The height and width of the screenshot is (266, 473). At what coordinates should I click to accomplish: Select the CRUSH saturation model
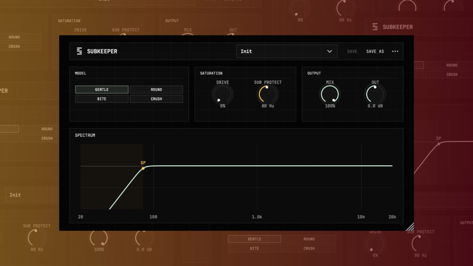(x=156, y=99)
